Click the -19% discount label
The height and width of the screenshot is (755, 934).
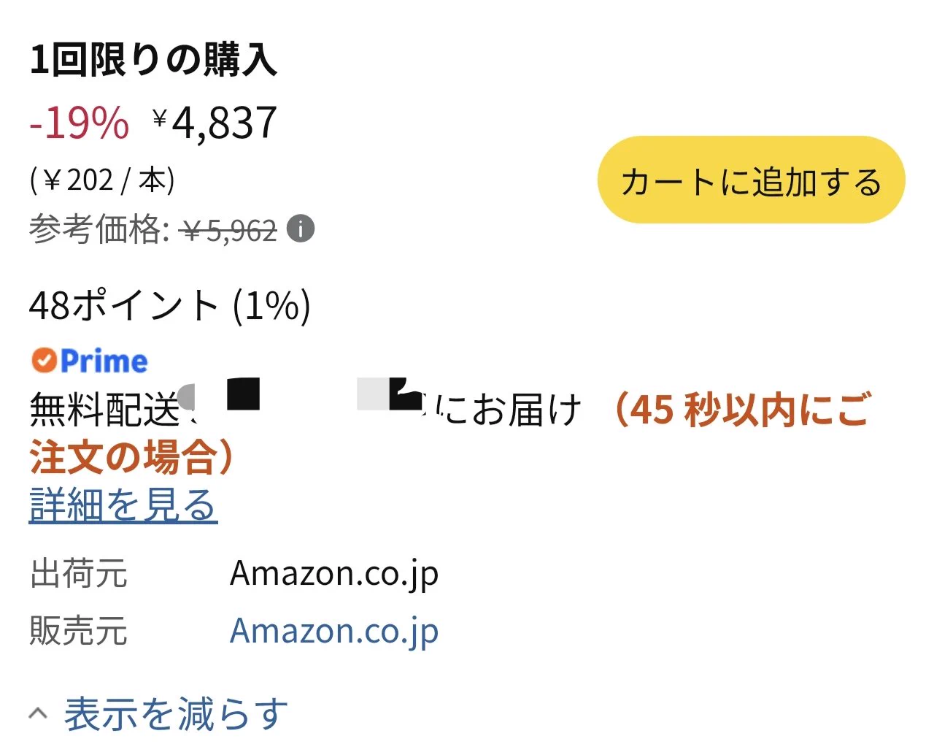coord(79,123)
